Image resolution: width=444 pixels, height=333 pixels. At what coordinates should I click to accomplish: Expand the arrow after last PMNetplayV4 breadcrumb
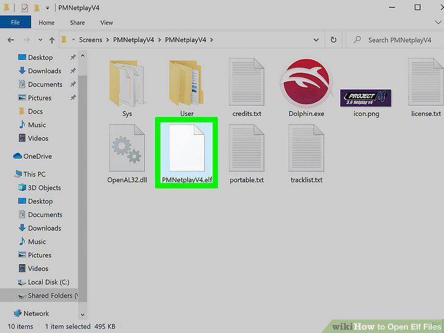(212, 40)
